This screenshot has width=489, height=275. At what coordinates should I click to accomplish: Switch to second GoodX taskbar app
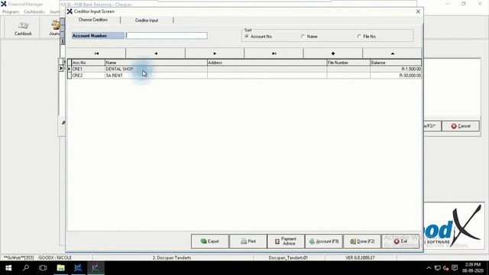[x=96, y=268]
